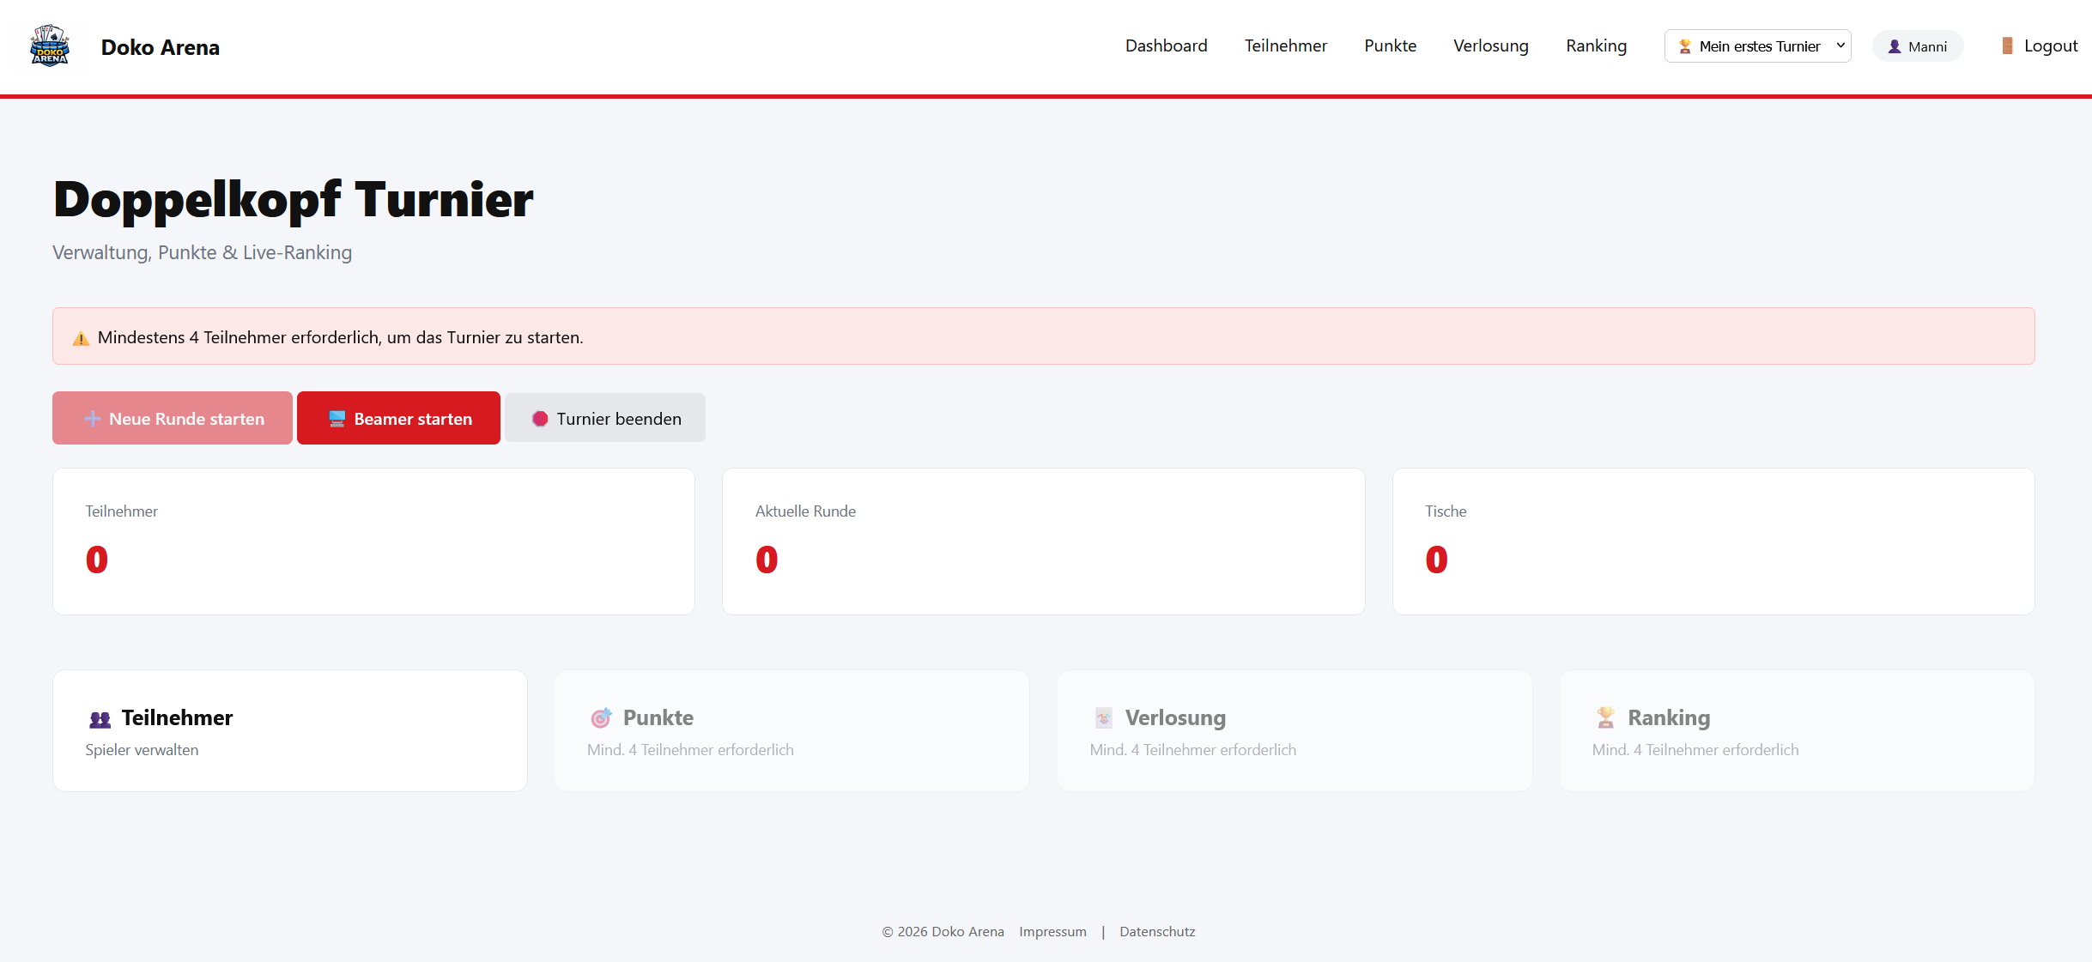Click the Verlosung card icon
Screen dimensions: 2092x962
[x=1103, y=717]
